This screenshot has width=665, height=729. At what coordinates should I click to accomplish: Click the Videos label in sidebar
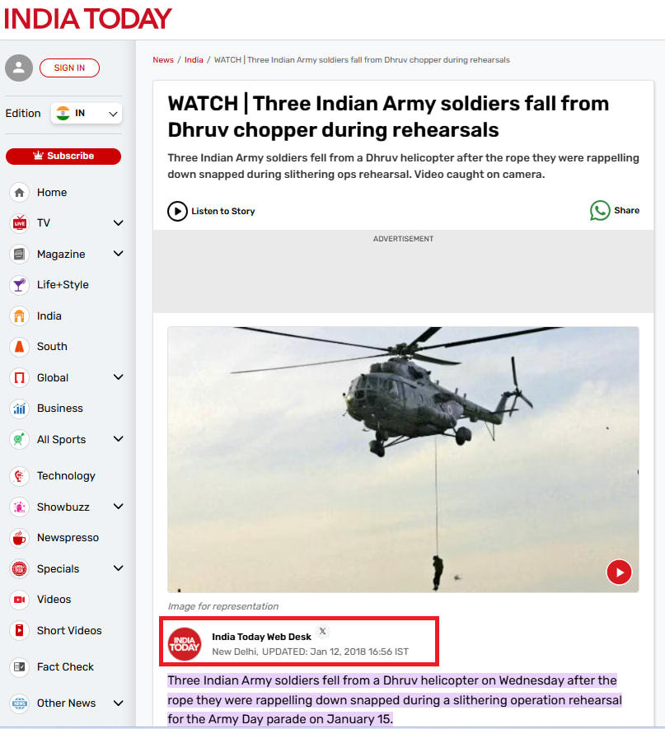pos(54,600)
